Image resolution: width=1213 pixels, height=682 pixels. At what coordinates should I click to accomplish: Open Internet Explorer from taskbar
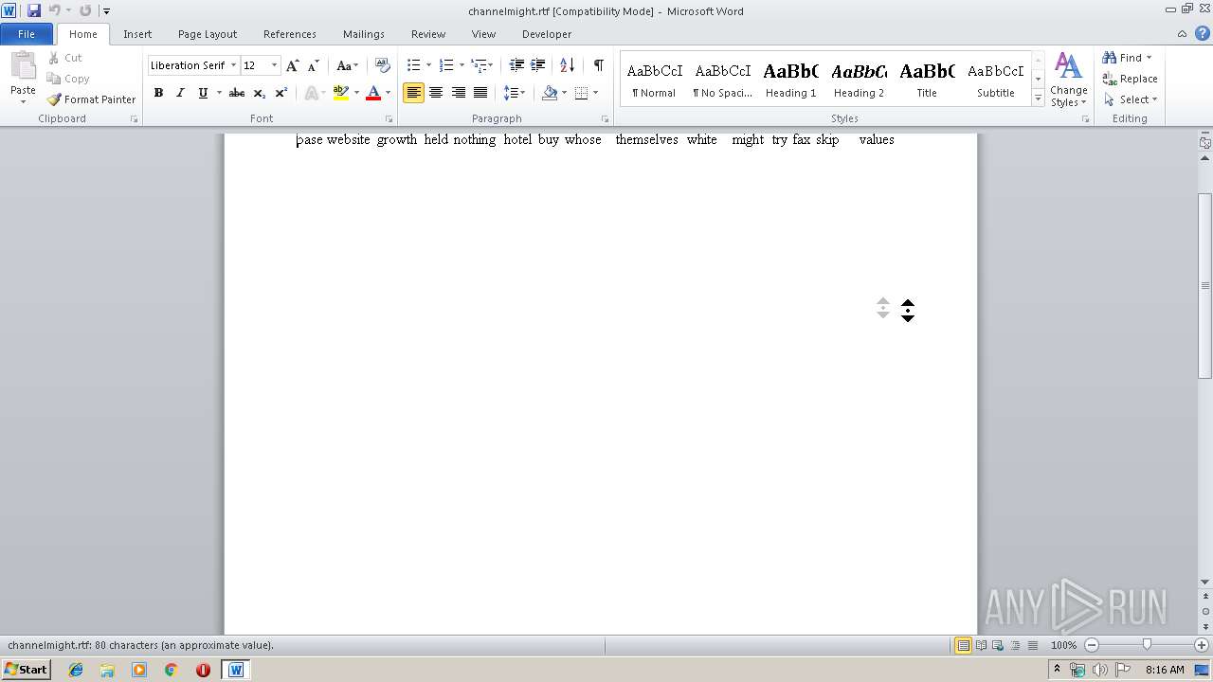tap(76, 670)
